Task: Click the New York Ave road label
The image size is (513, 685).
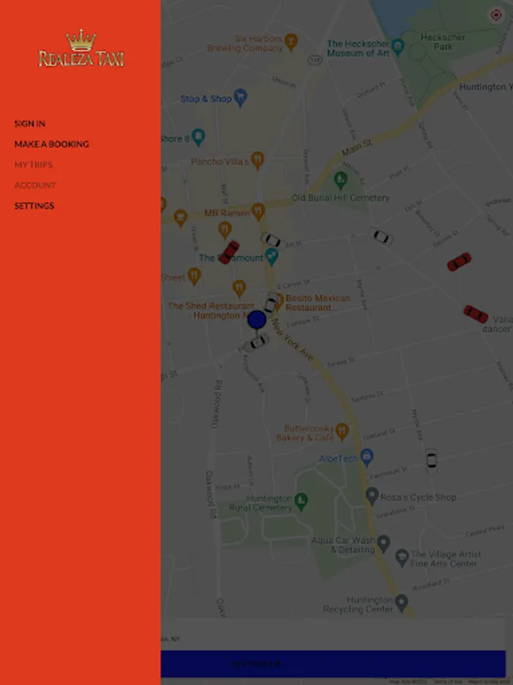Action: [x=293, y=340]
